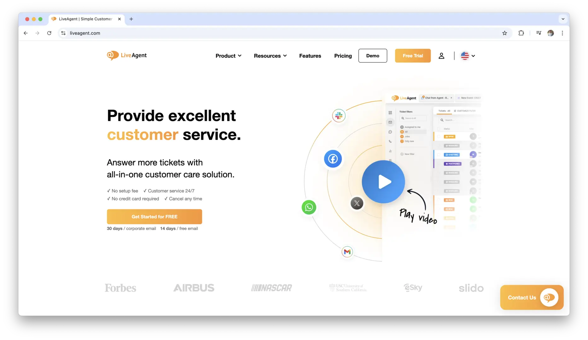Open the Contact Us chat widget

click(x=532, y=297)
